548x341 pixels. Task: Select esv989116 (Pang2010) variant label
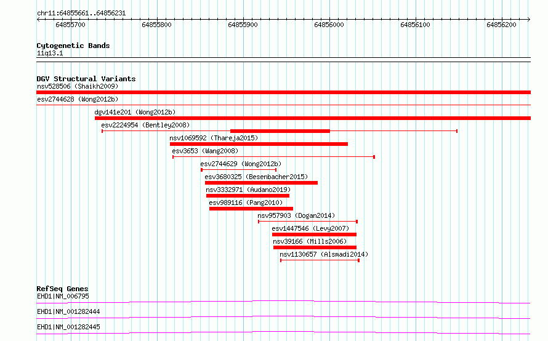point(246,203)
